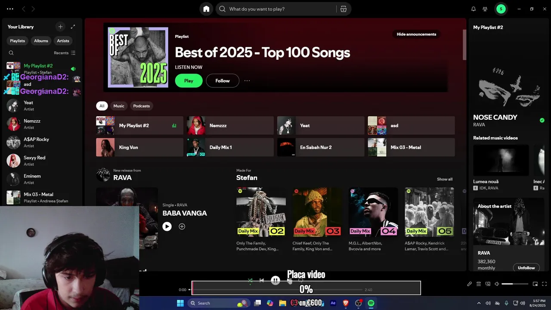This screenshot has width=551, height=310.
Task: Open the three-dots app menu top left
Action: tap(10, 9)
